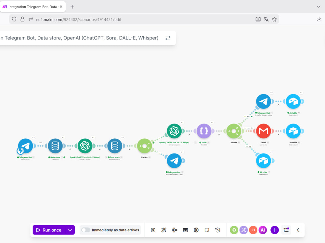Click the lightning instant-trigger badge on Telegram Bot
This screenshot has height=243, width=325.
click(x=20, y=151)
